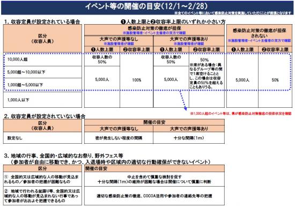Select heading '1. 収容定員が設定されている場合'
Viewport: 295px width, 207px height.
tap(42, 21)
